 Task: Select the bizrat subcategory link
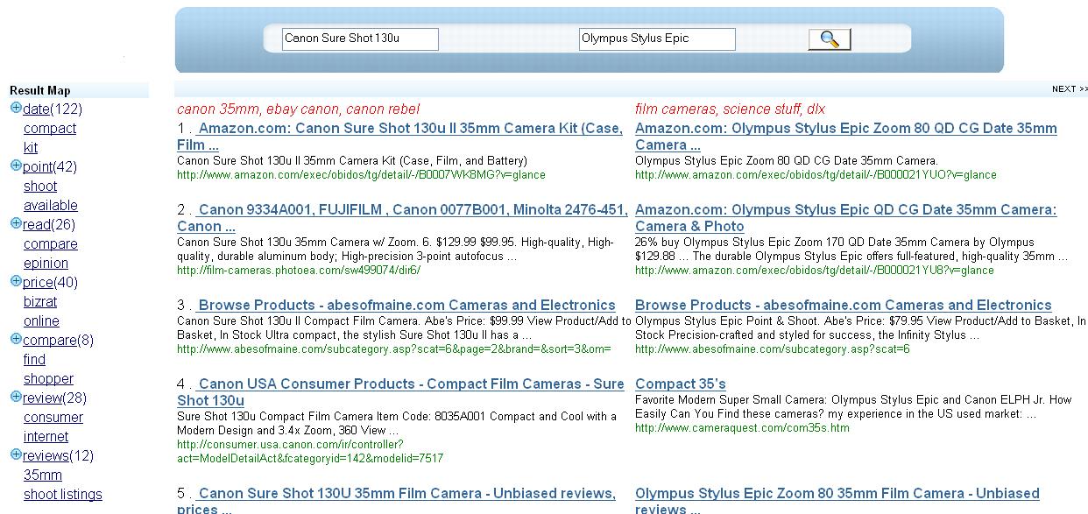pos(40,301)
